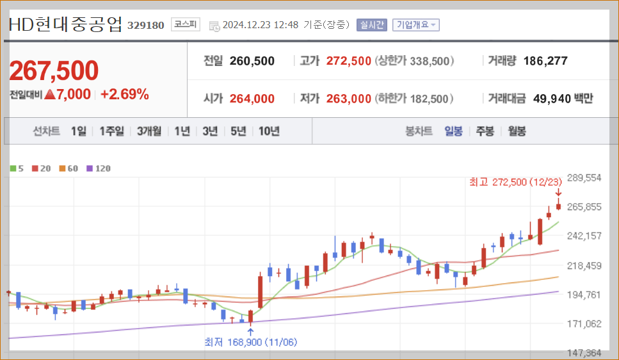619x360 pixels.
Task: Click the y-axis label 289,554
Action: tap(584, 178)
